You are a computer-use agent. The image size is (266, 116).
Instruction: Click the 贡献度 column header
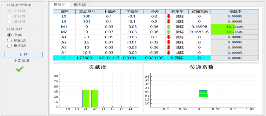pos(235,11)
